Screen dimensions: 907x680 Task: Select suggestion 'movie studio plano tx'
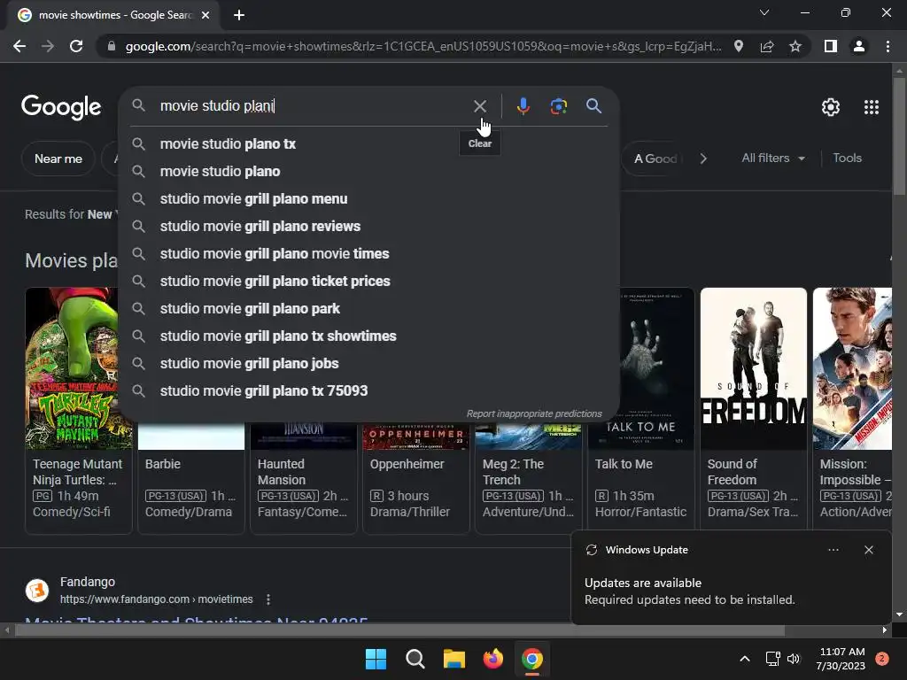click(x=369, y=144)
